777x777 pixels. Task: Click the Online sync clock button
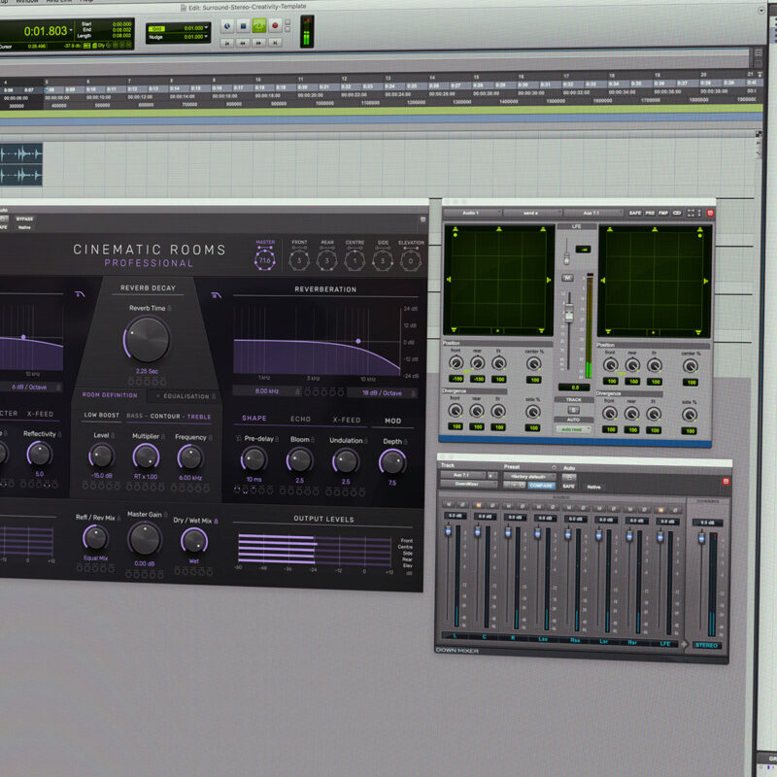point(227,26)
